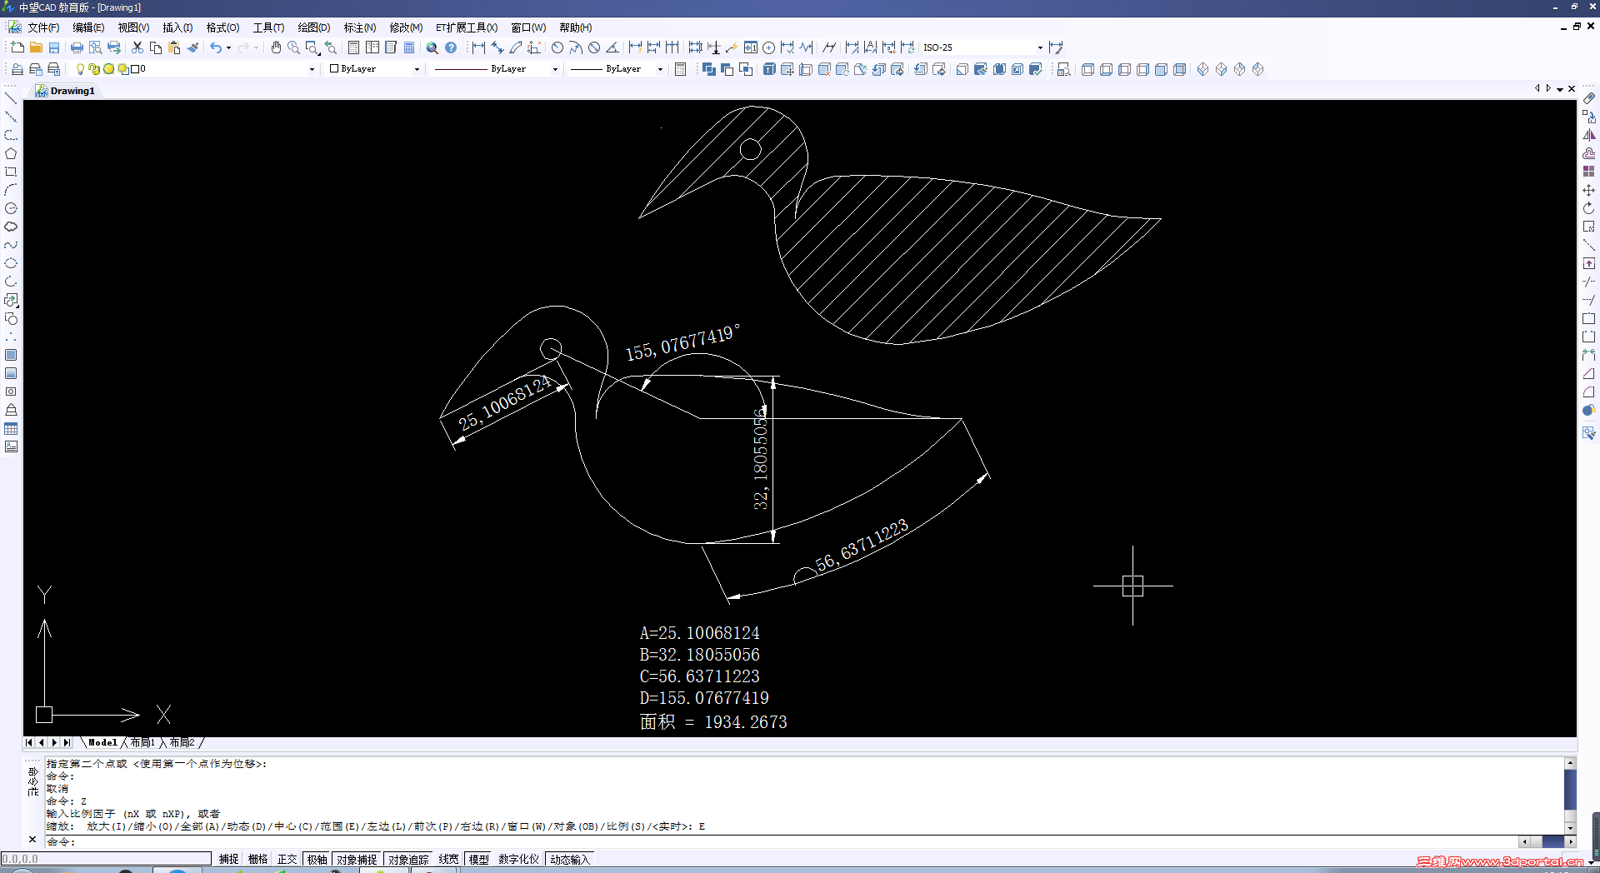Select the Erase tool in the right toolbar
Screen dimensions: 1600x873
click(1589, 98)
